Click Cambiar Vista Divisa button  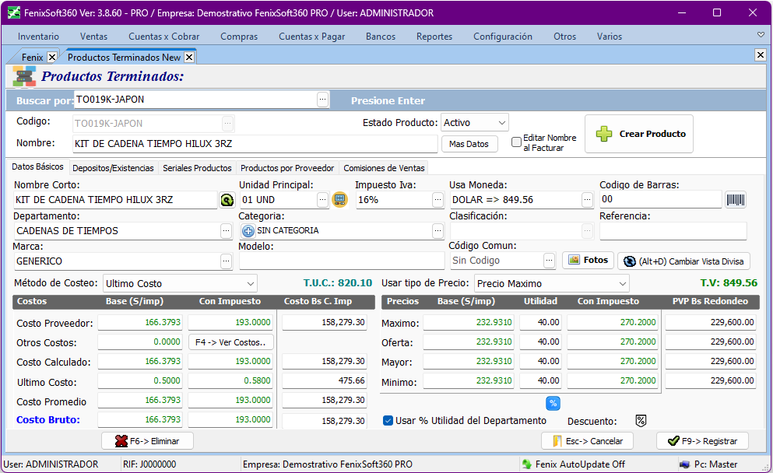[683, 261]
